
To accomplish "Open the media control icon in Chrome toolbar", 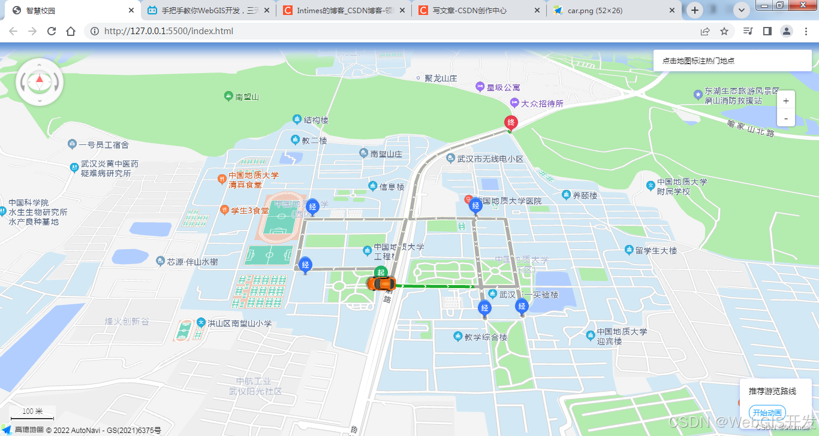I will tap(748, 31).
